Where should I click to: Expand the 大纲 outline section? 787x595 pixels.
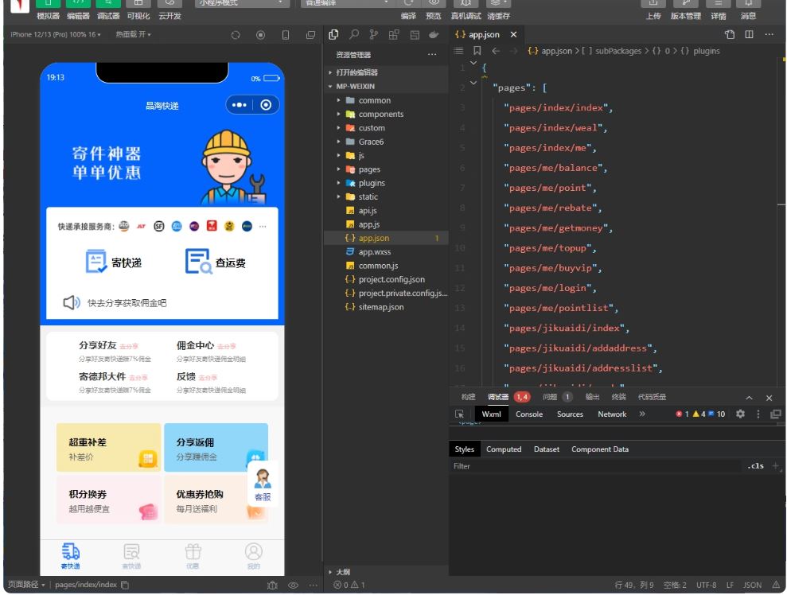click(342, 572)
